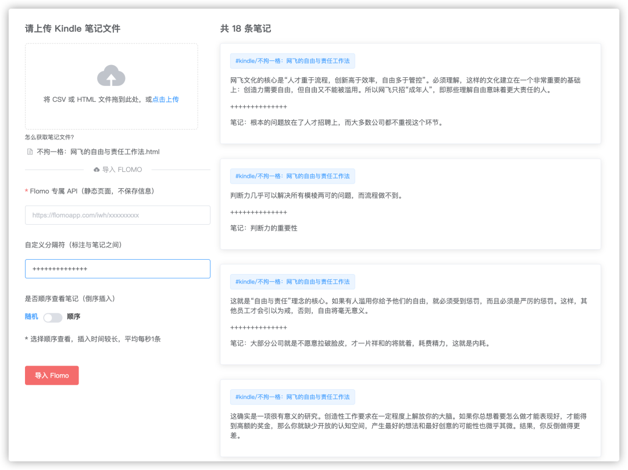628x470 pixels.
Task: Toggle the 随机/顺序 order switch
Action: pos(53,318)
